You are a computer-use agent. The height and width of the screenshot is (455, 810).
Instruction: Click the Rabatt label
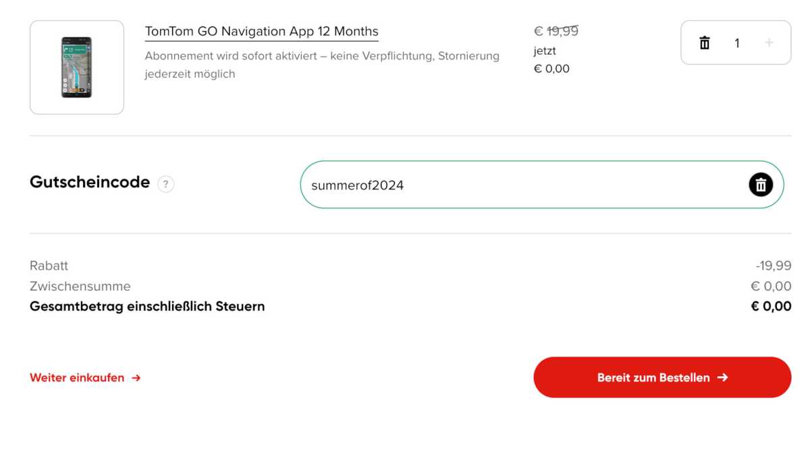coord(49,266)
